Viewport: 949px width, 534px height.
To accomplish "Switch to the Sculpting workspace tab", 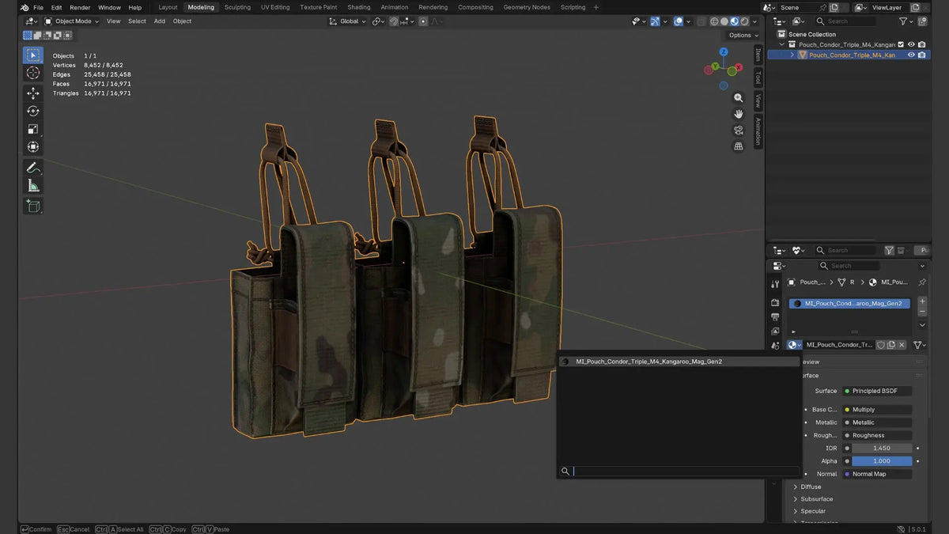I will (x=237, y=7).
